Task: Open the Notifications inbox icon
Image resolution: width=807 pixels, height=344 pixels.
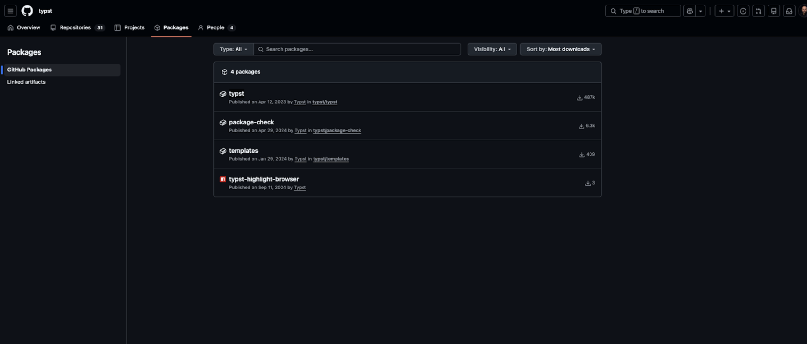Action: (x=789, y=11)
